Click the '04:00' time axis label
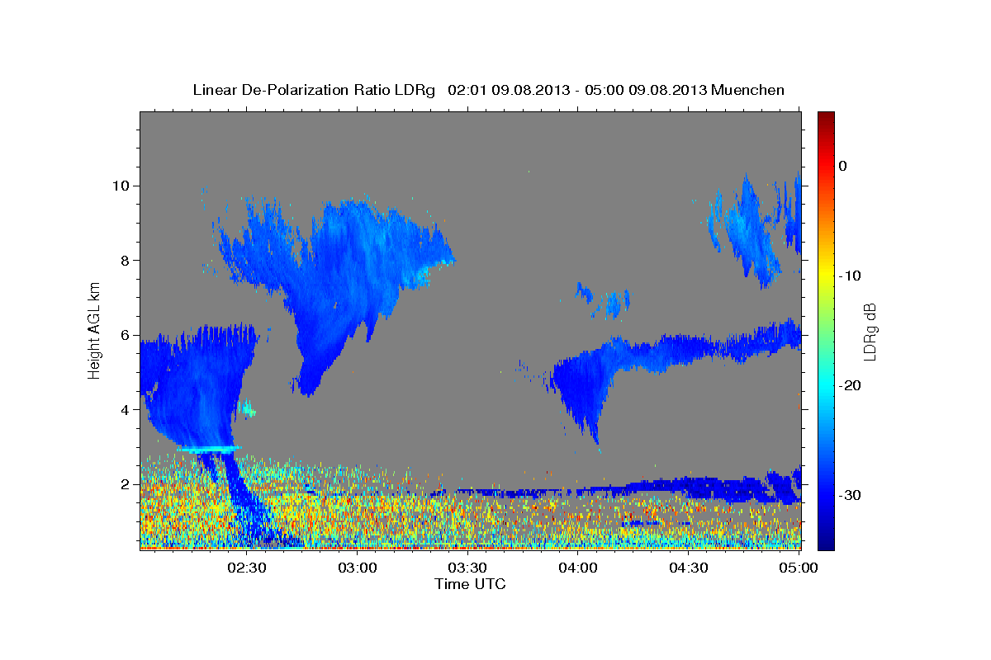The image size is (991, 660). 578,568
